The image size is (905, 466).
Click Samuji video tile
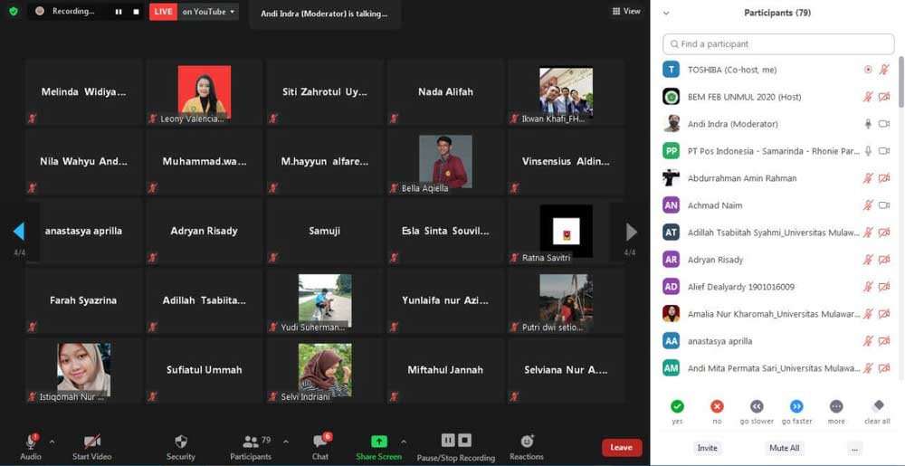coord(324,232)
